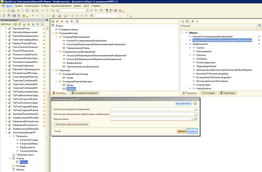This screenshot has height=172, width=262.
Task: Click the Вид документа input field
Action: coord(150,119)
